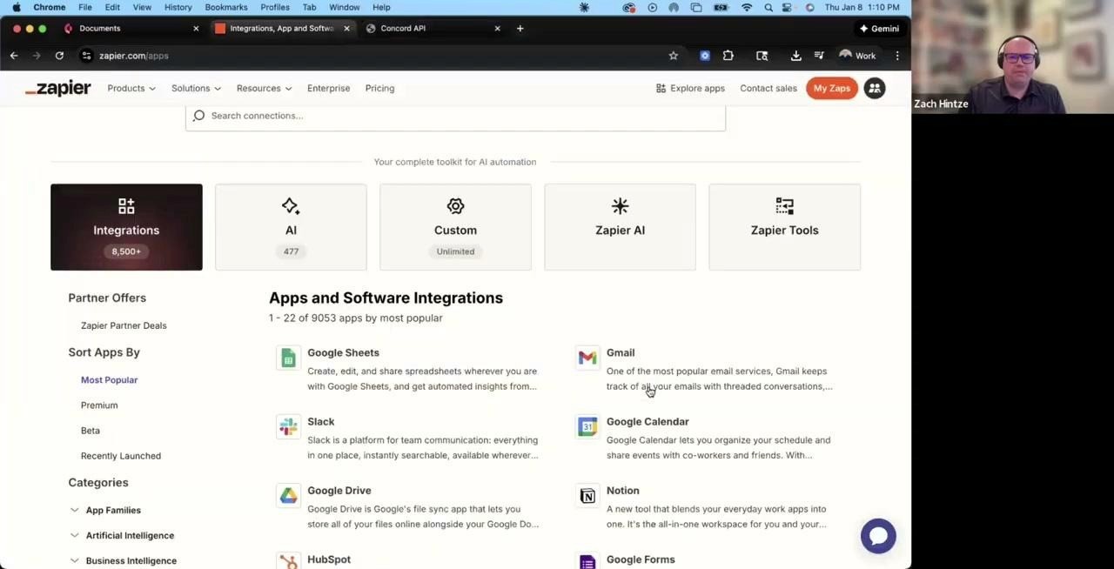Sort apps by Beta
This screenshot has height=569, width=1114.
coord(90,430)
